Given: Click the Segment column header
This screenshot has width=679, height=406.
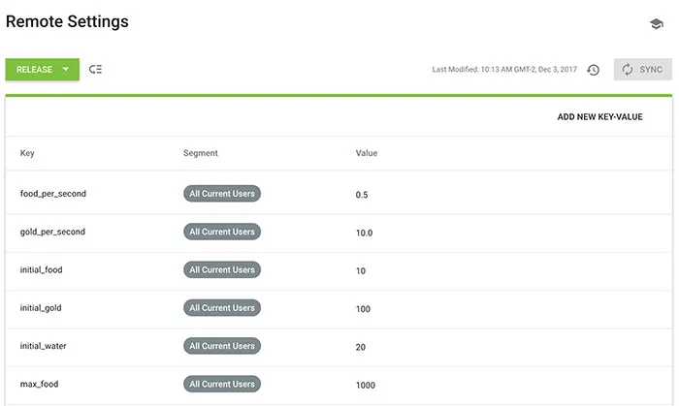Looking at the screenshot, I should click(201, 153).
